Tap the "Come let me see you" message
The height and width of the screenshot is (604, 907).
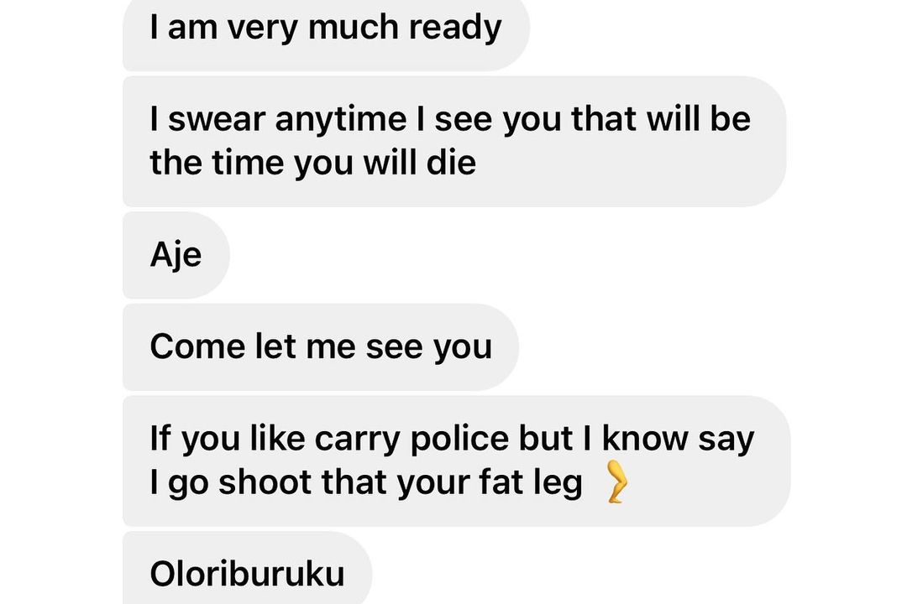point(321,346)
